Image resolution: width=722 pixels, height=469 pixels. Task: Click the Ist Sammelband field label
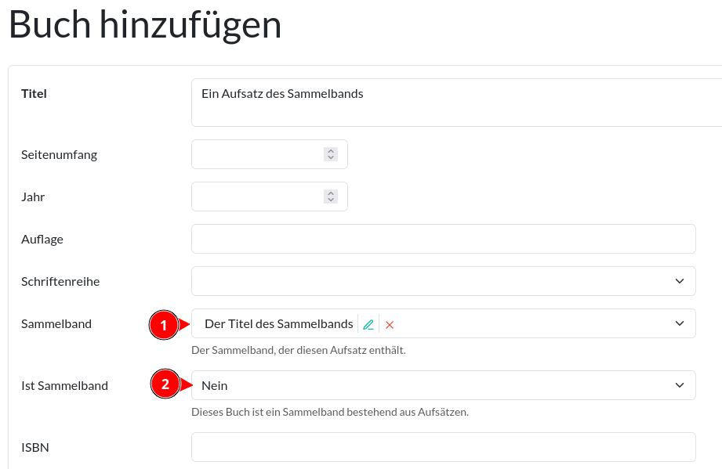click(64, 385)
